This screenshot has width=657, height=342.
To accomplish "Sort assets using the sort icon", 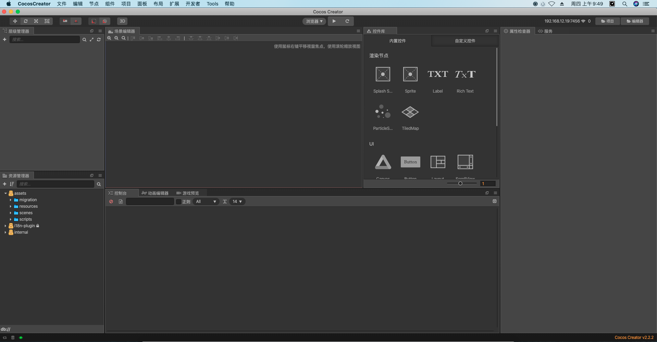I will click(x=12, y=184).
